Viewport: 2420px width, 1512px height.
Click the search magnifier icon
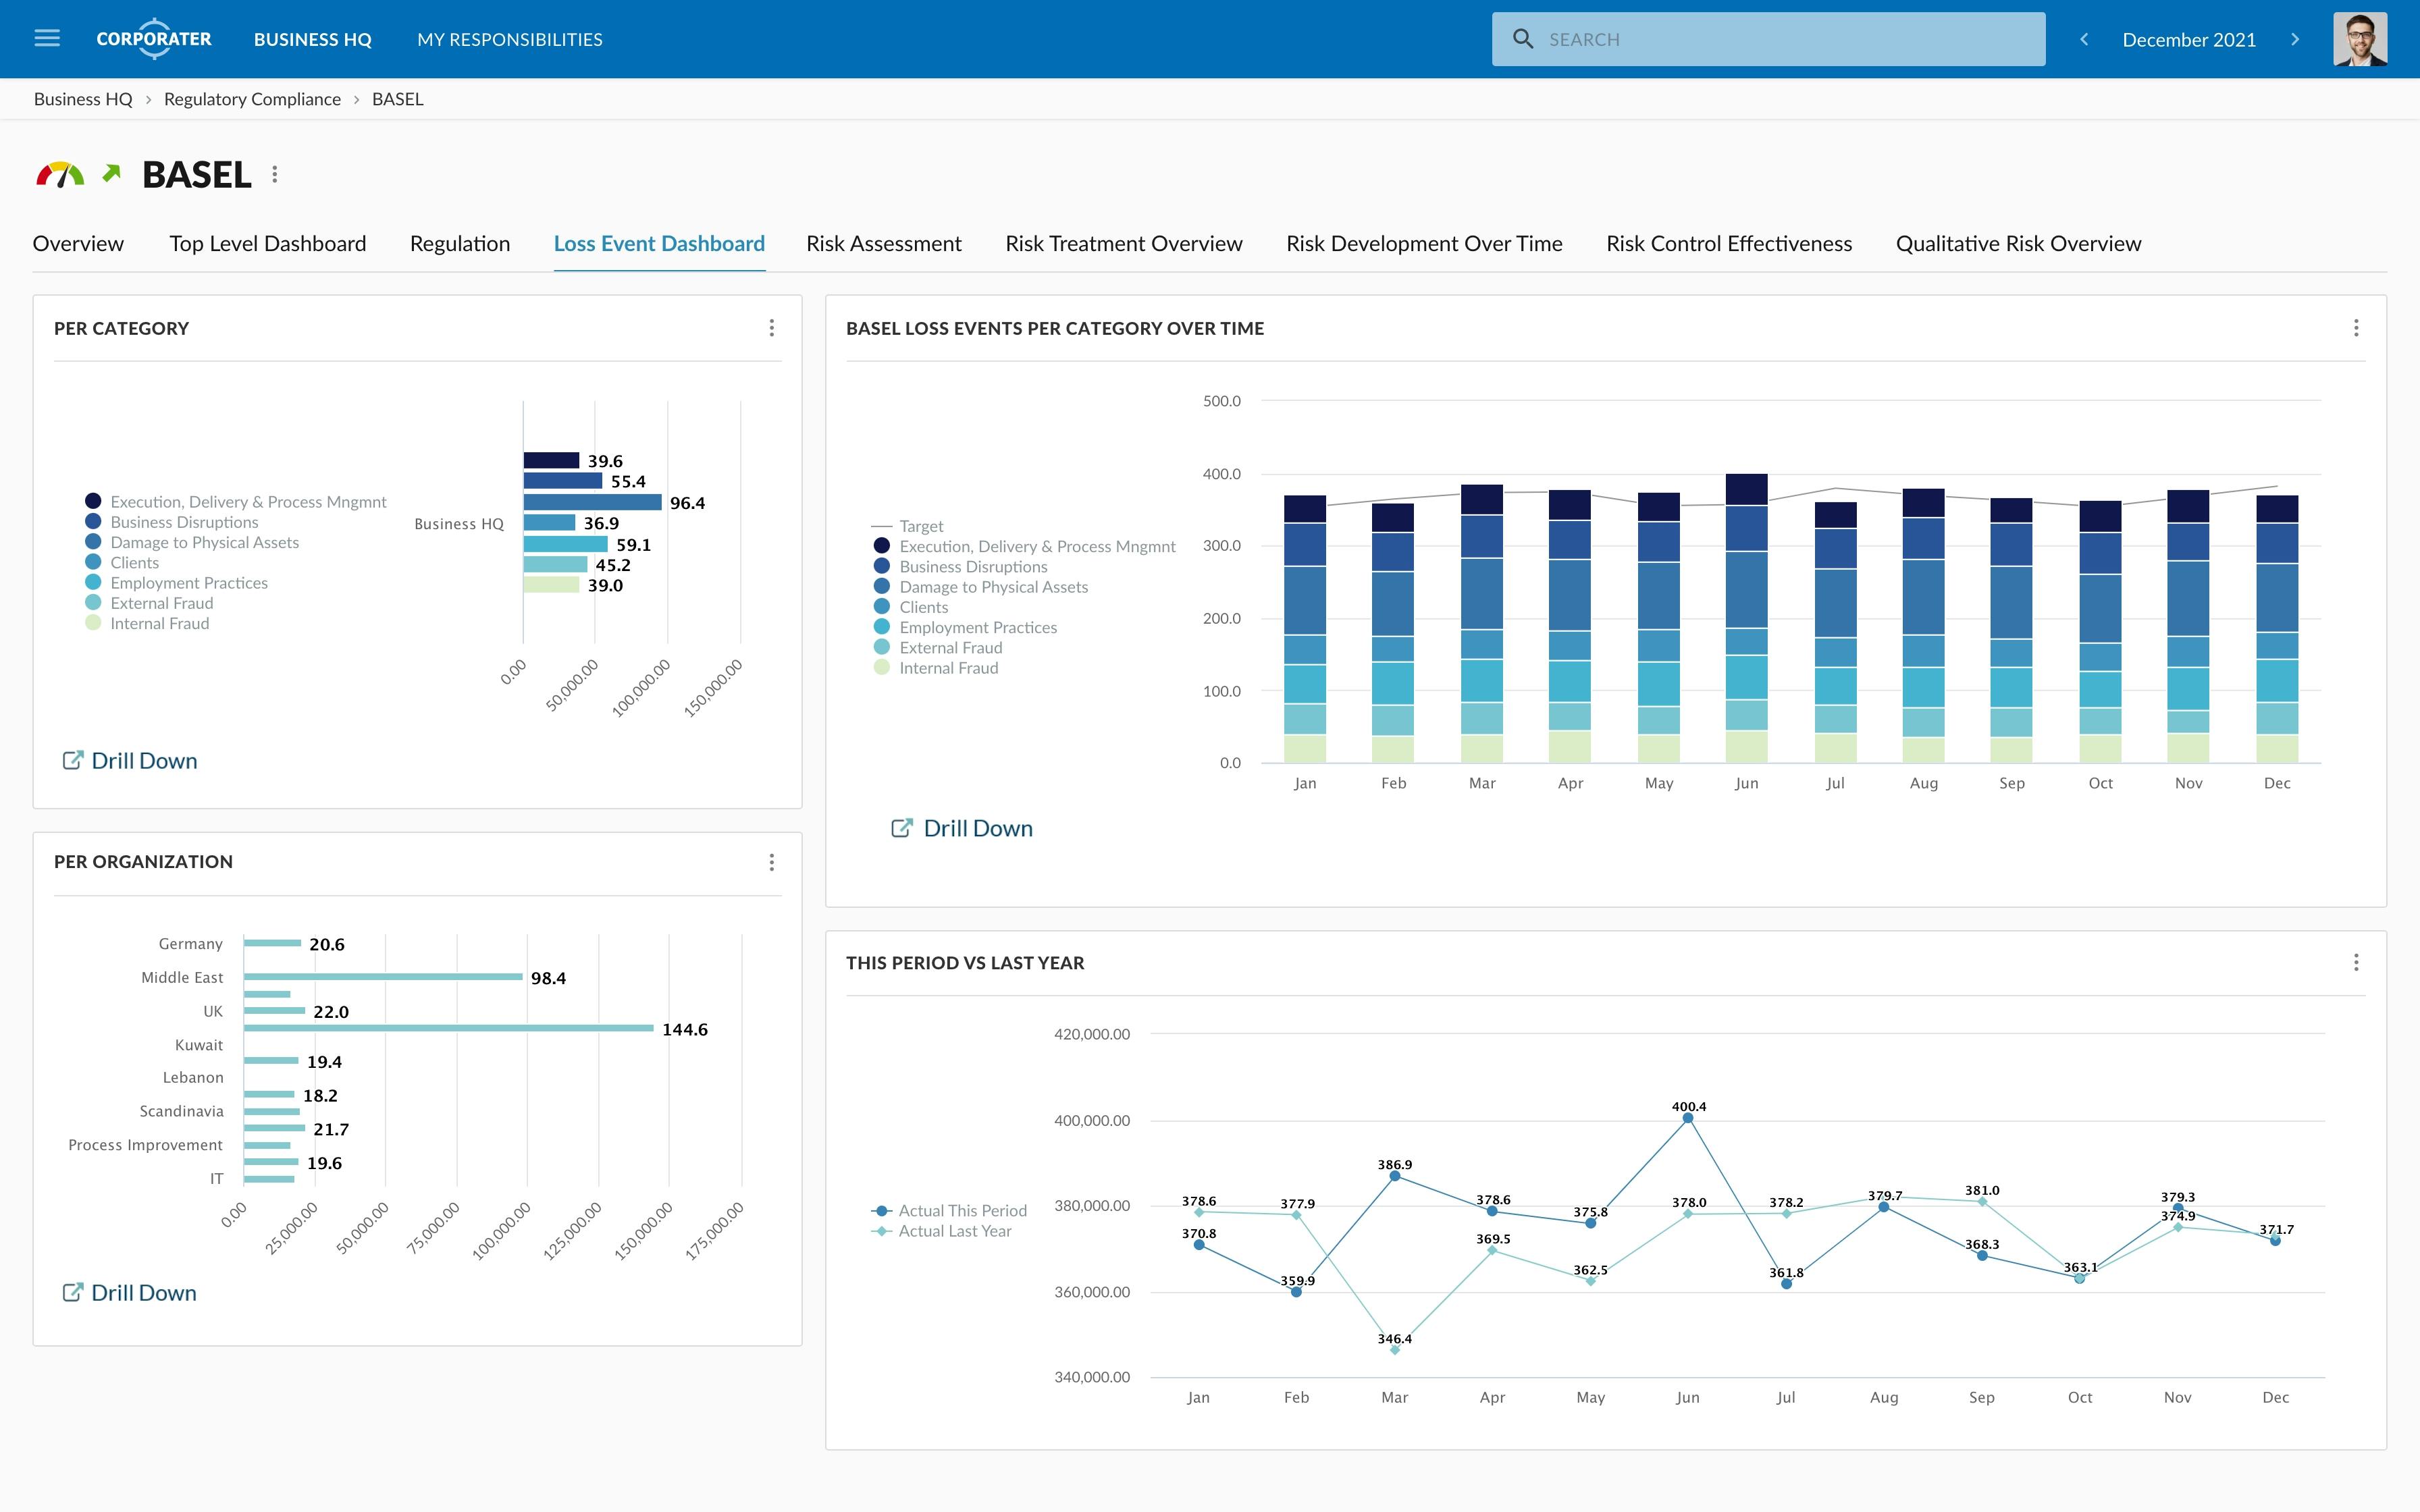point(1523,38)
